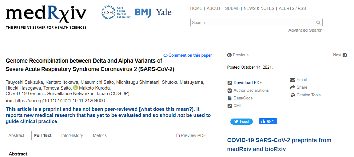Click the Previous article arrow icon
The height and width of the screenshot is (157, 354).
[x=229, y=55]
